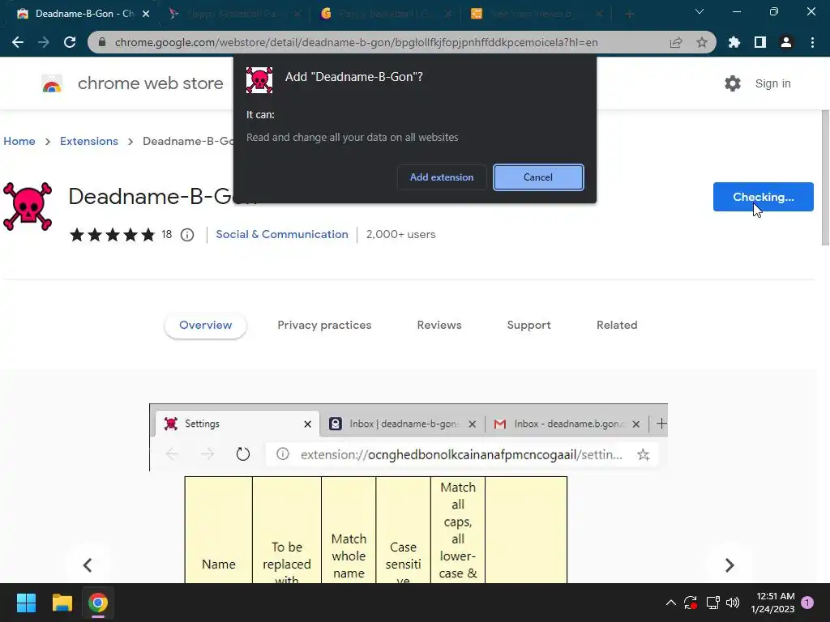Open File Explorer from taskbar
Image resolution: width=830 pixels, height=622 pixels.
[x=62, y=603]
